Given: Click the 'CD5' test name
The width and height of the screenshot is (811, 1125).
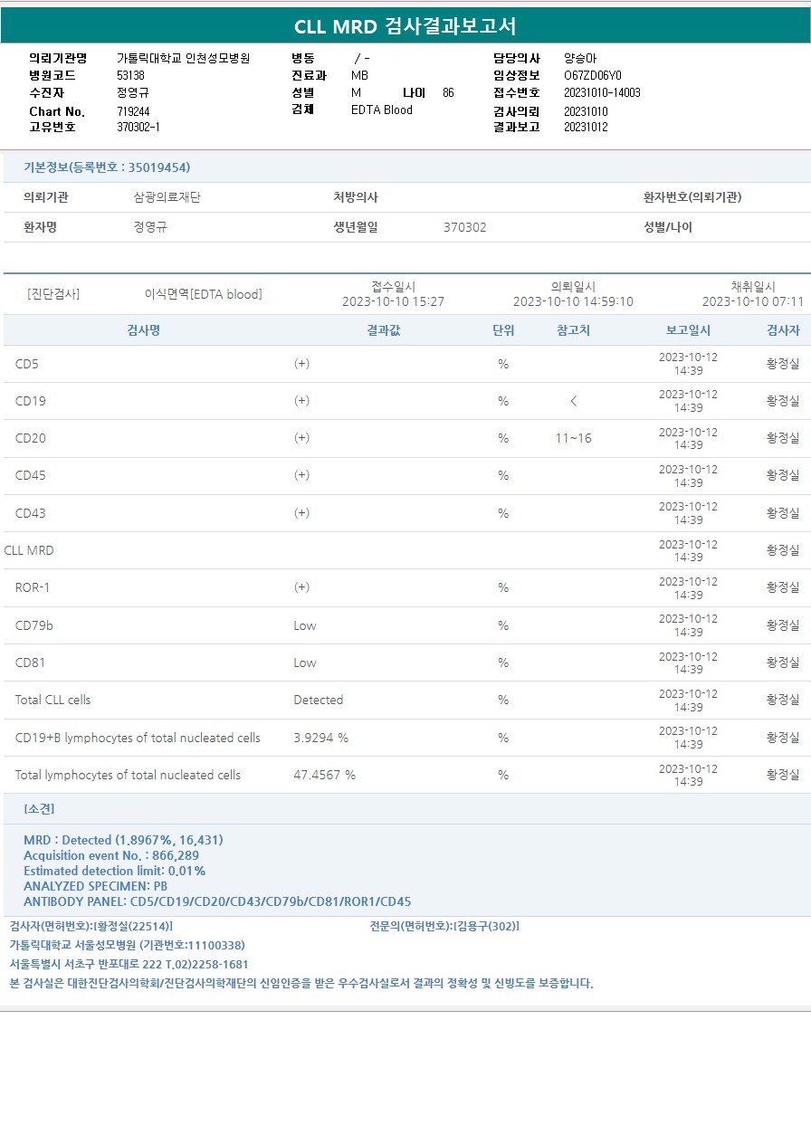Looking at the screenshot, I should pos(27,364).
